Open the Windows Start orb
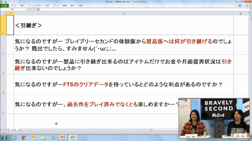252x141 pixels. [x=4, y=138]
